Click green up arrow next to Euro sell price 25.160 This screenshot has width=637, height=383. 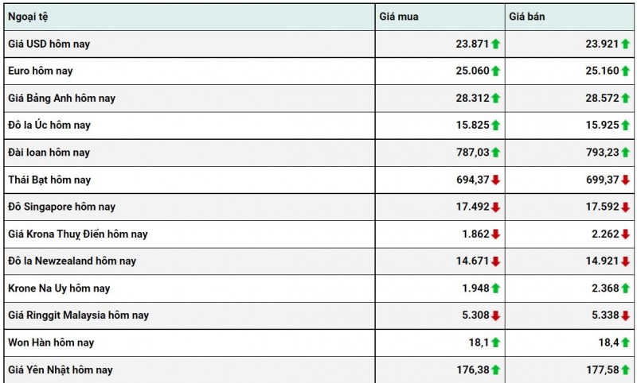click(625, 72)
